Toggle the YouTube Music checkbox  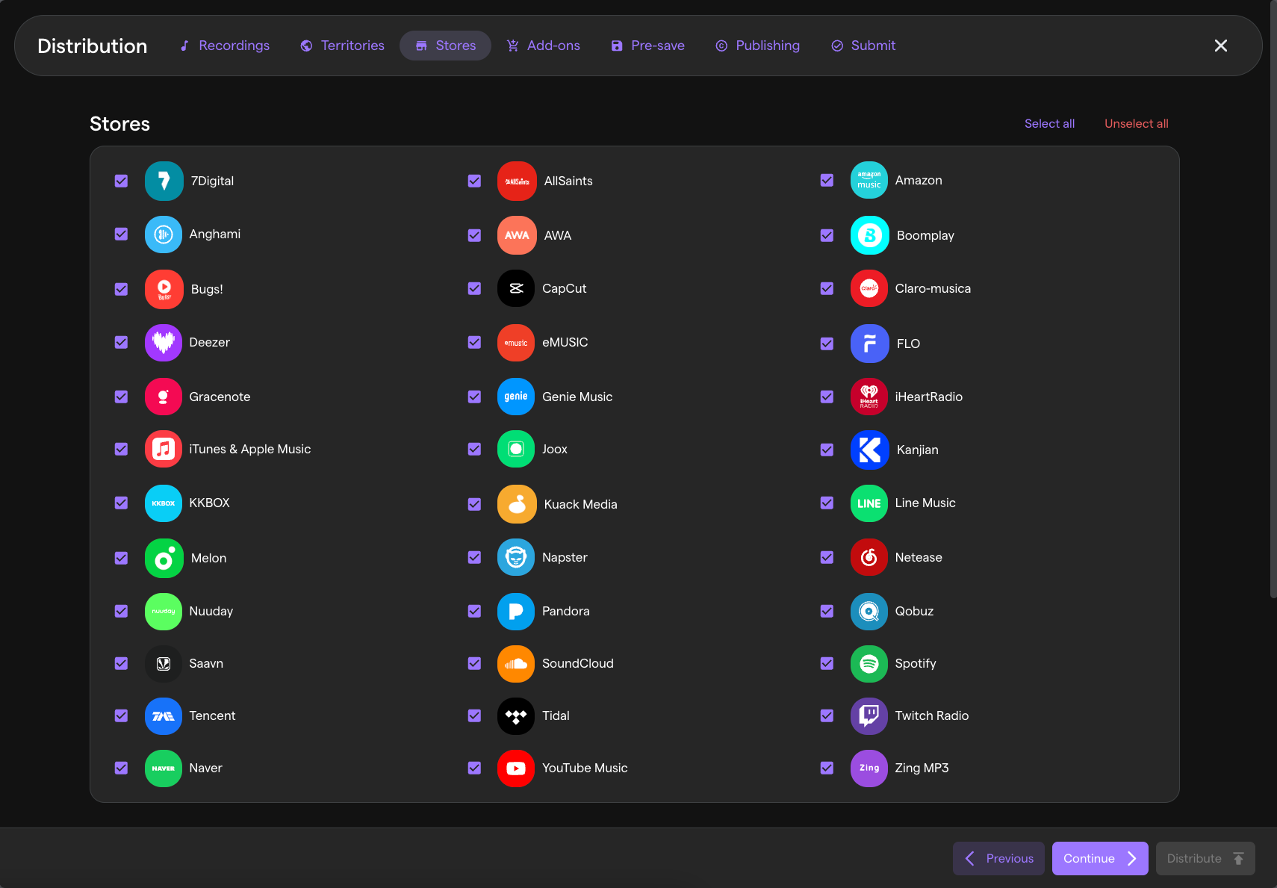point(474,768)
